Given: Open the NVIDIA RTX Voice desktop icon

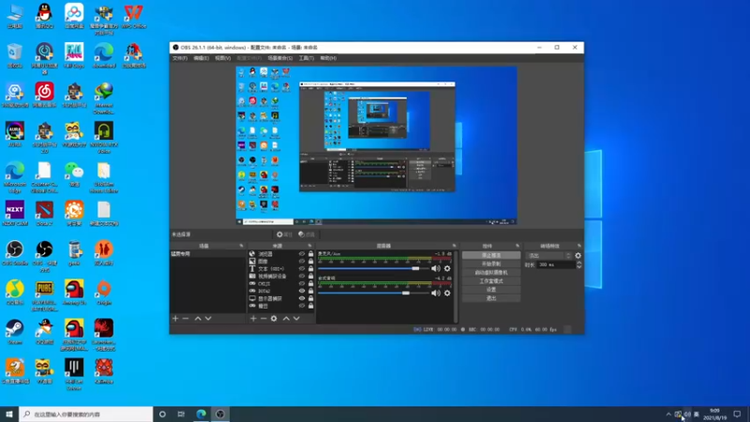Looking at the screenshot, I should pyautogui.click(x=104, y=138).
